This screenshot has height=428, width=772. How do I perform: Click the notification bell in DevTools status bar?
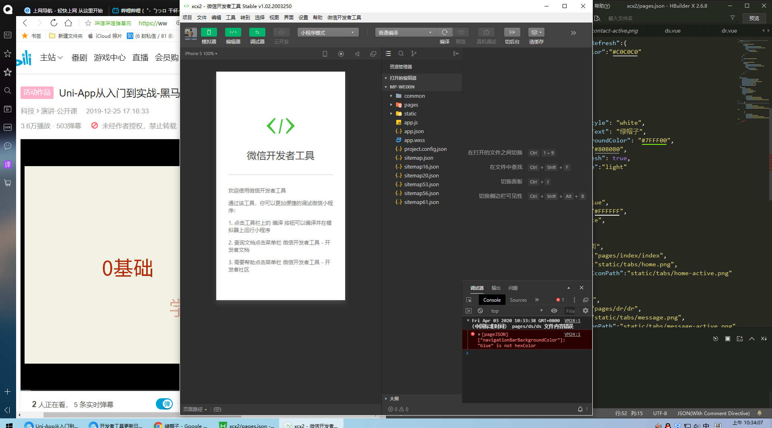coord(580,409)
